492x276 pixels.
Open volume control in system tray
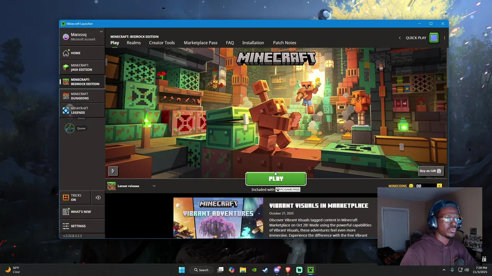(x=467, y=270)
